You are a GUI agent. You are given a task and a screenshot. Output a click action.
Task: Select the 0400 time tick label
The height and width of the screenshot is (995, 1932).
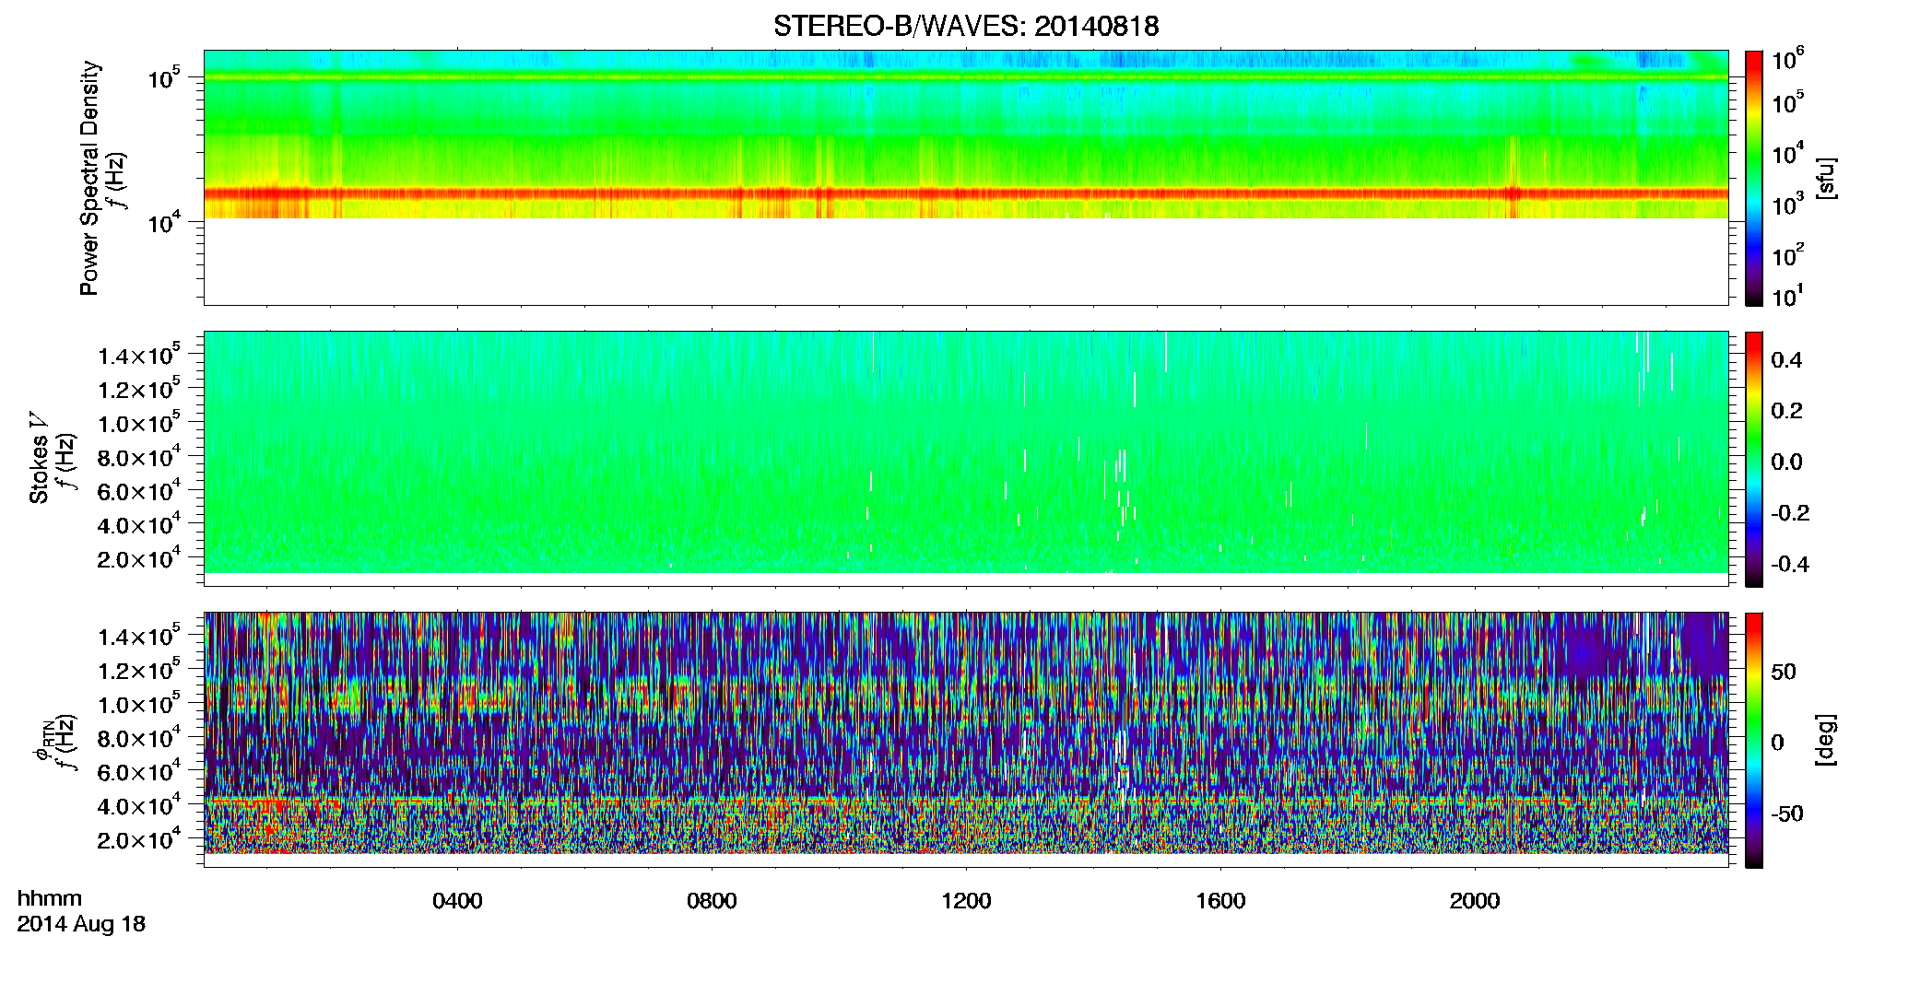click(x=457, y=901)
